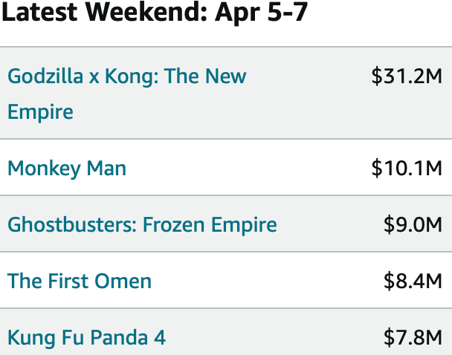Click the word Omen in fourth title
The height and width of the screenshot is (355, 452).
click(123, 281)
